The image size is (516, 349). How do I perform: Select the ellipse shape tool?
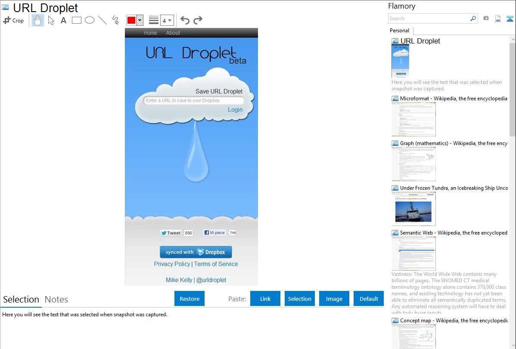click(90, 20)
